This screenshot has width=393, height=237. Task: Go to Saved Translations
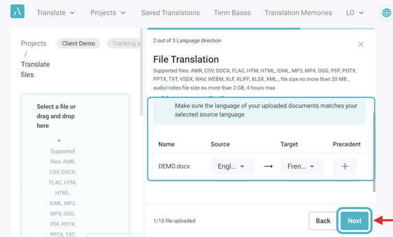[170, 13]
